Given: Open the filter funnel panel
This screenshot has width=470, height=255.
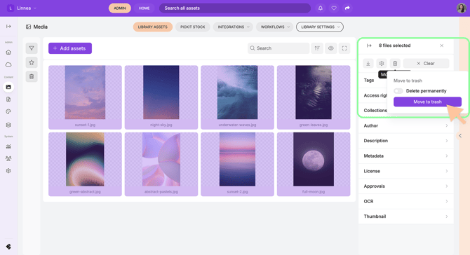Looking at the screenshot, I should [x=32, y=48].
